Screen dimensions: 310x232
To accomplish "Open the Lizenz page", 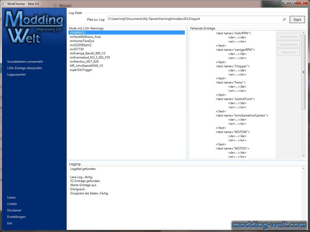I will tap(11, 197).
